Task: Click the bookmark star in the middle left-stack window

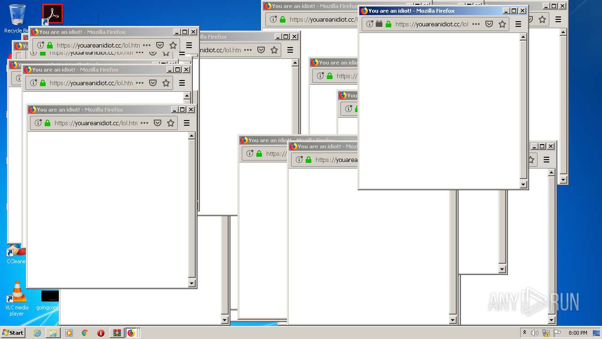Action: tap(166, 83)
